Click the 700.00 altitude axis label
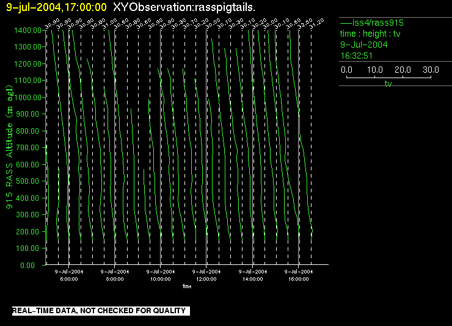Screen dimensions: 452x326 click(x=31, y=148)
